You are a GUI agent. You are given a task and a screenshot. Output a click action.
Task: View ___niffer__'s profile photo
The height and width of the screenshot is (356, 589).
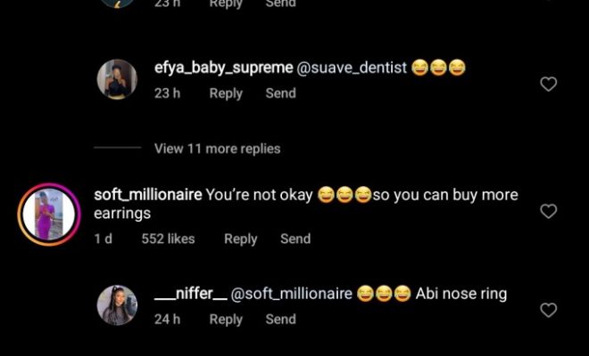pyautogui.click(x=117, y=305)
